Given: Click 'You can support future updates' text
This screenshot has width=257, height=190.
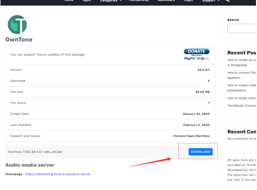Looking at the screenshot, I should [47, 55].
